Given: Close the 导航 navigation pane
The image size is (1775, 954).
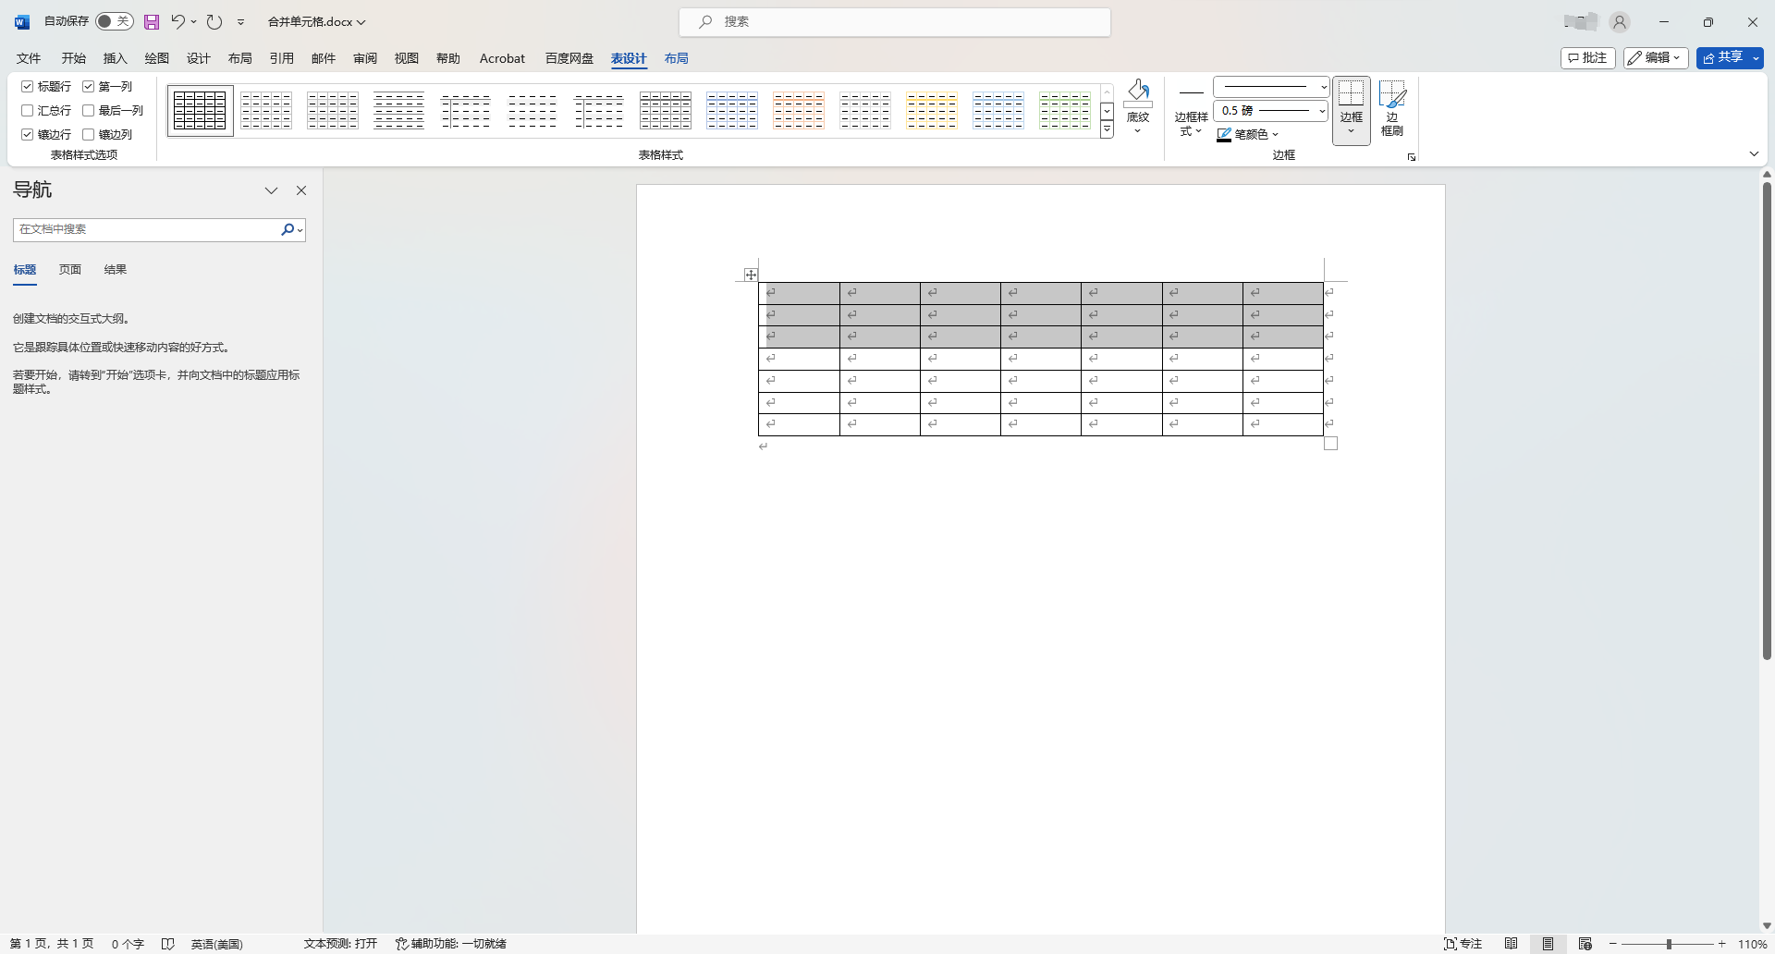Looking at the screenshot, I should pos(301,190).
